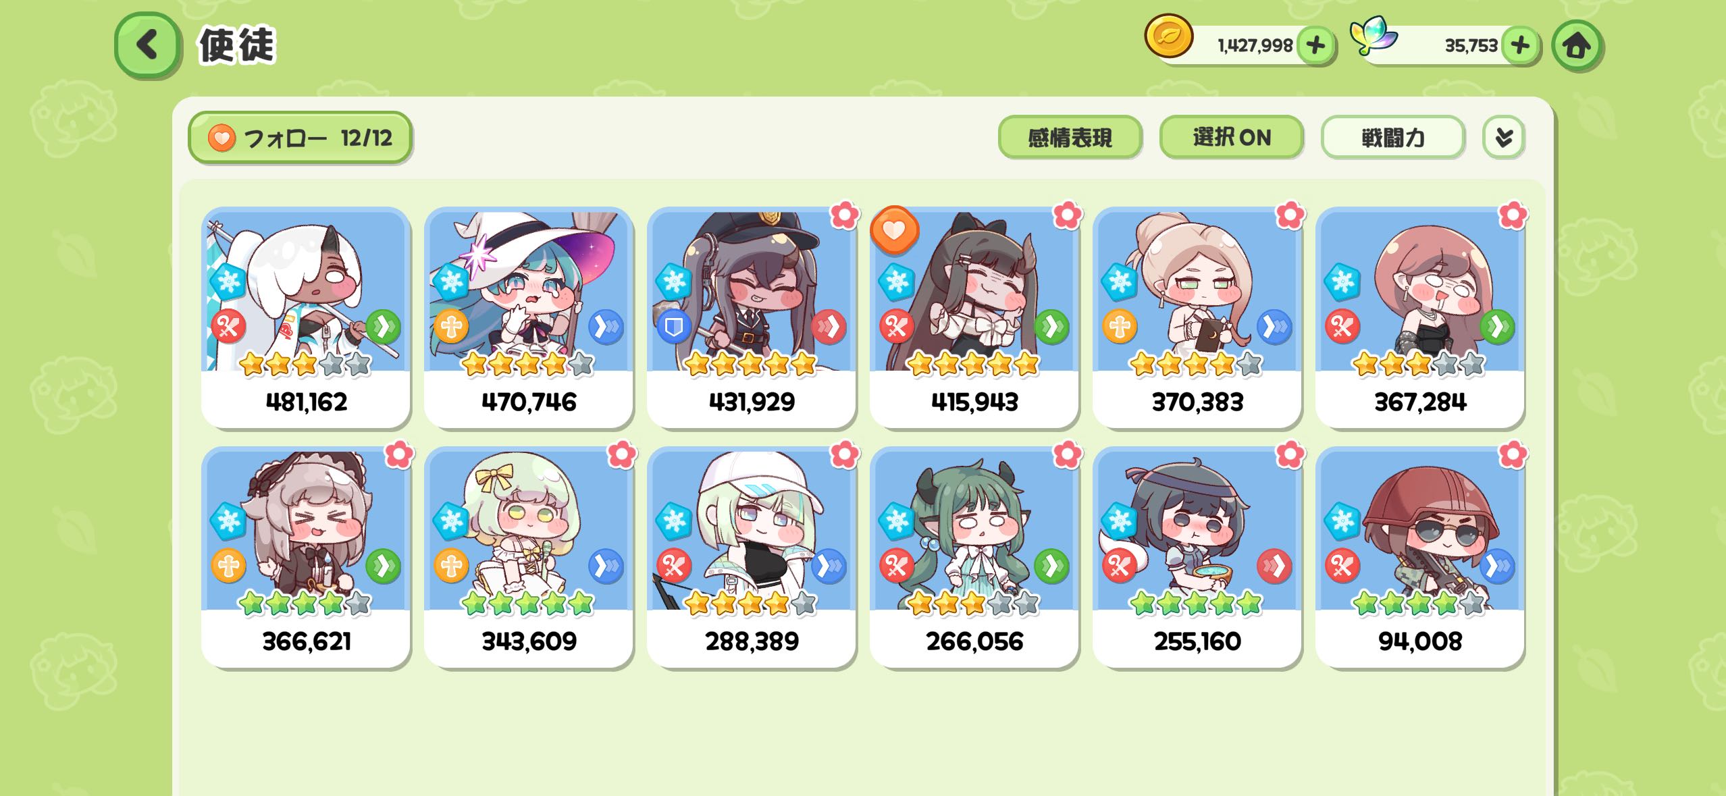Screen dimensions: 1726x796
Task: Tap the snowflake element icon on the 481,162 card
Action: click(x=228, y=280)
